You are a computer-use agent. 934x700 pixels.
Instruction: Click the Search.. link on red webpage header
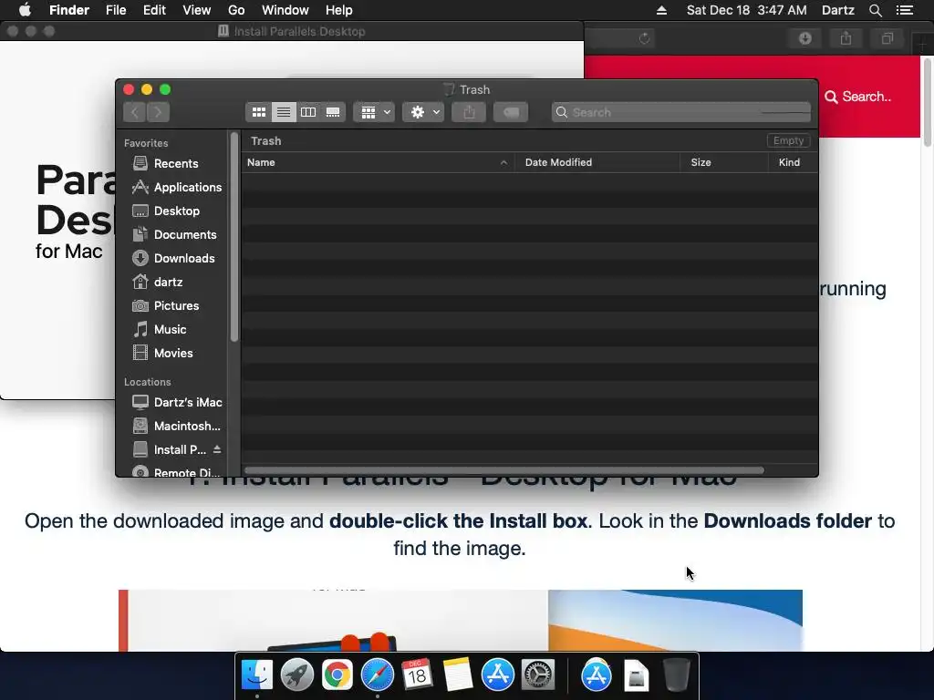click(x=858, y=97)
